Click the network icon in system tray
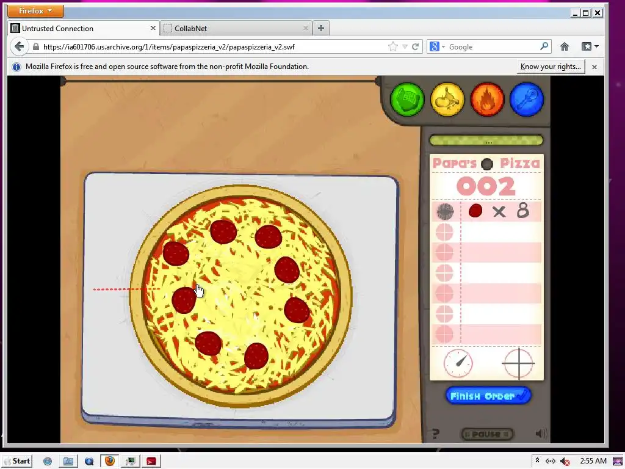The height and width of the screenshot is (469, 625). point(551,461)
